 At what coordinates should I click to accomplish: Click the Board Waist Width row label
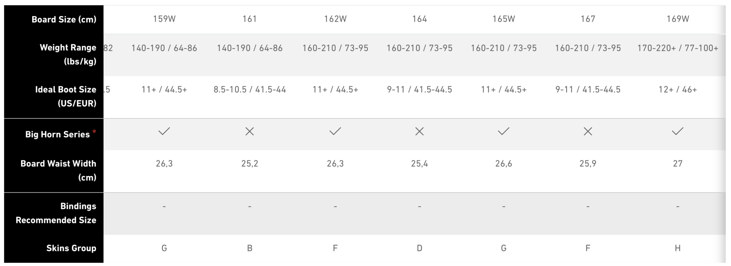coord(59,170)
